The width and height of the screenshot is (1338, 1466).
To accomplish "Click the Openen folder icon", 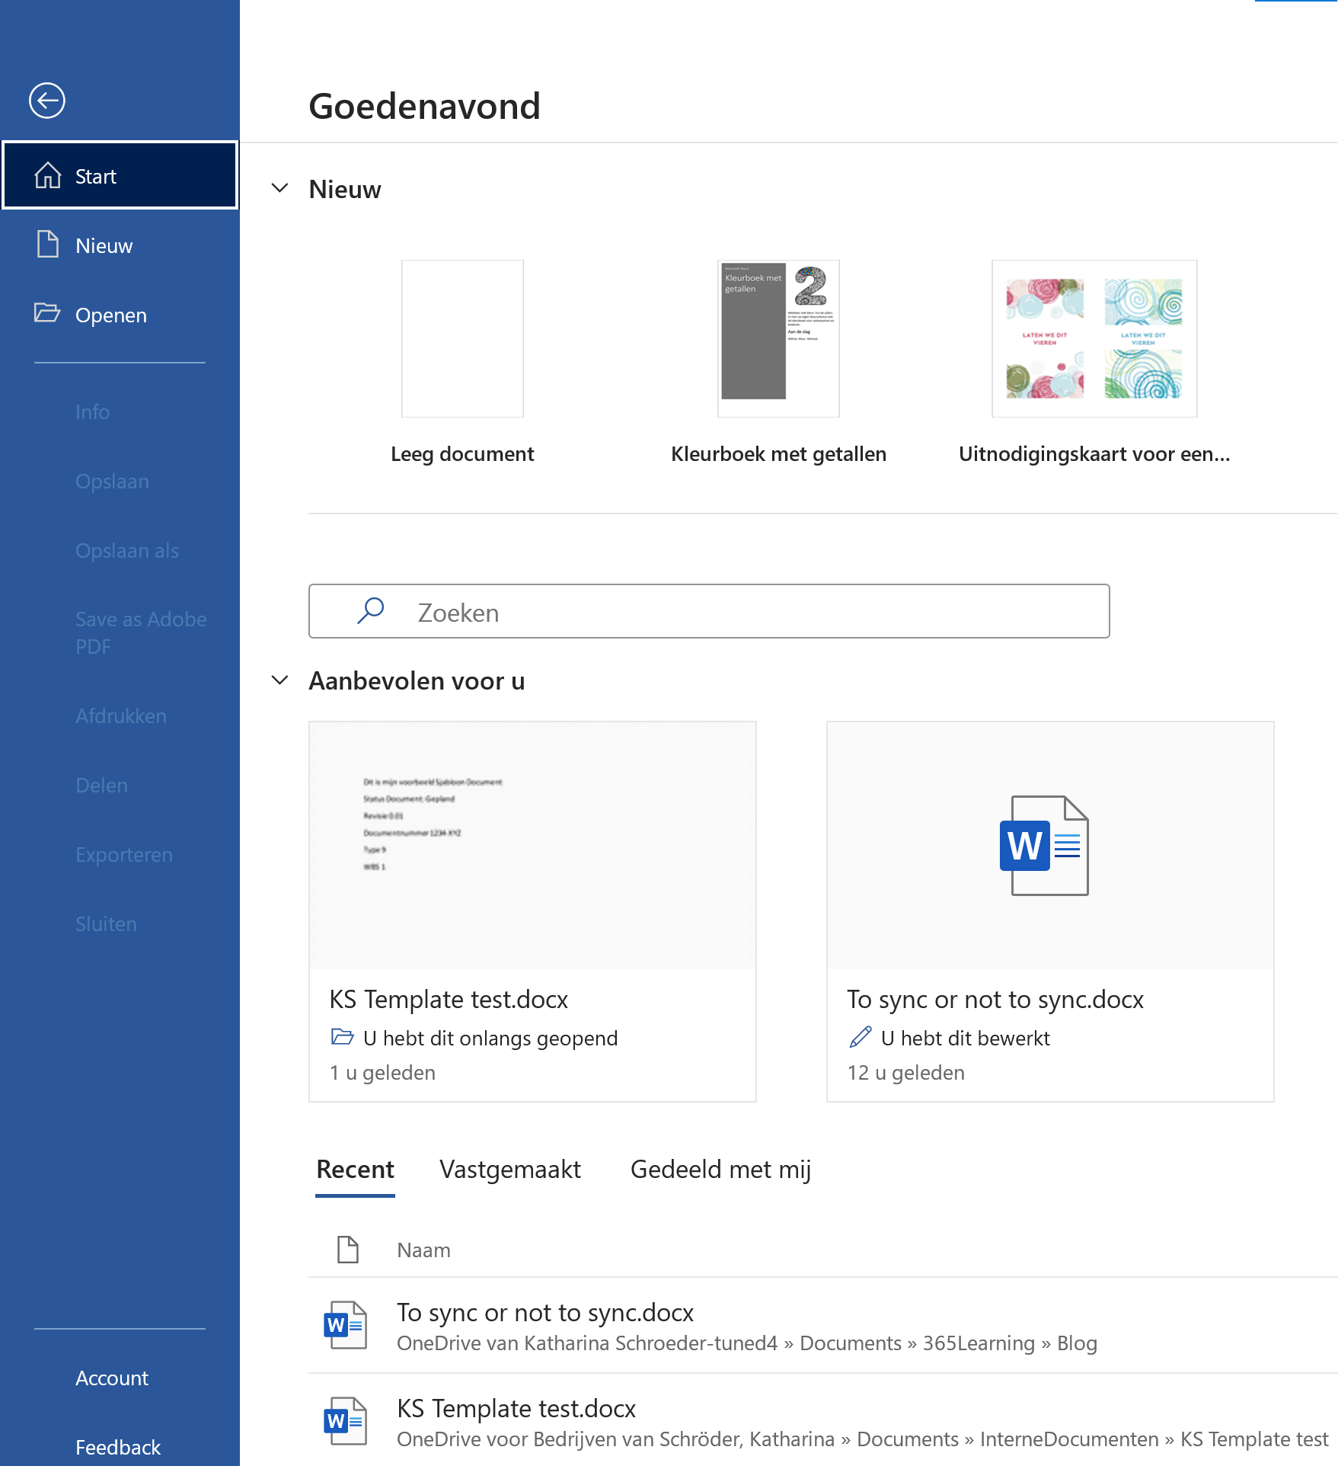I will click(x=47, y=313).
